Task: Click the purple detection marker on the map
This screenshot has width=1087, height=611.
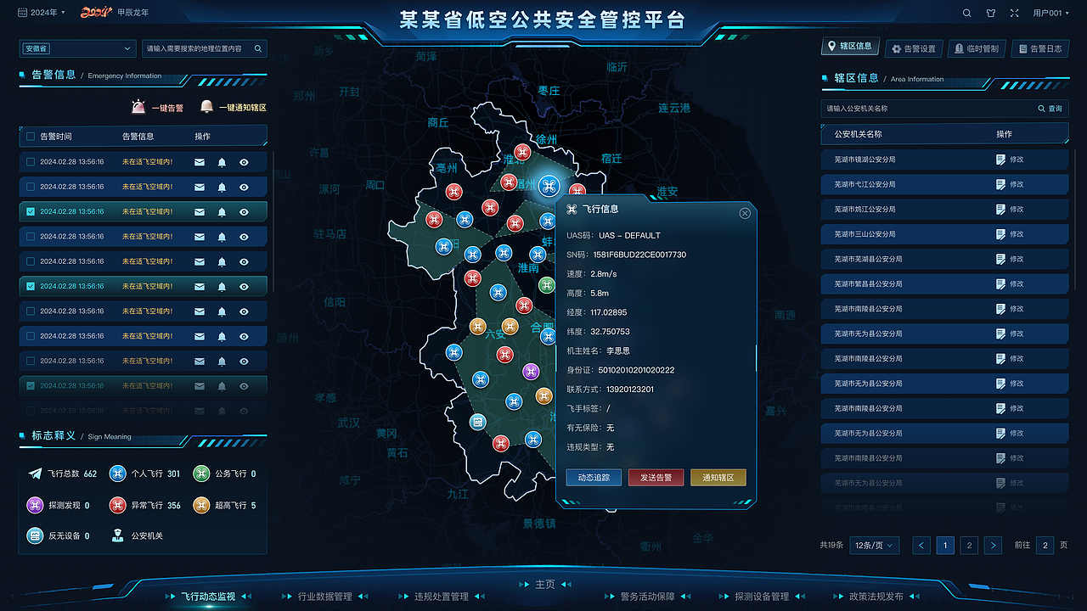Action: (531, 371)
